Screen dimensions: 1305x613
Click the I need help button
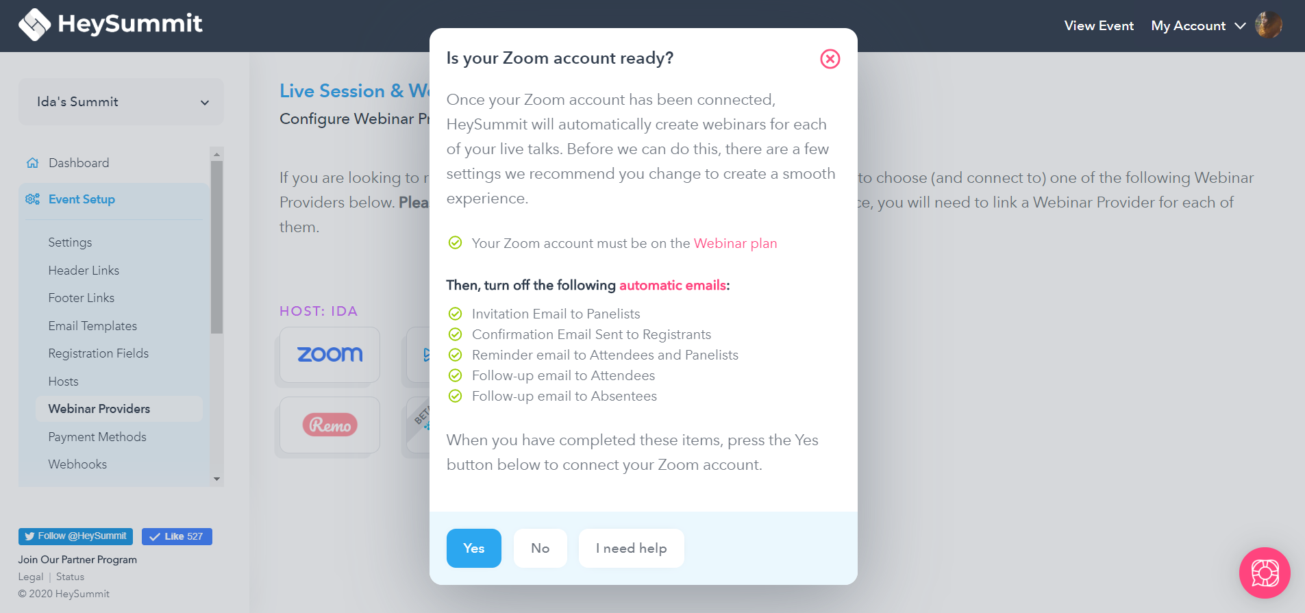pyautogui.click(x=631, y=548)
